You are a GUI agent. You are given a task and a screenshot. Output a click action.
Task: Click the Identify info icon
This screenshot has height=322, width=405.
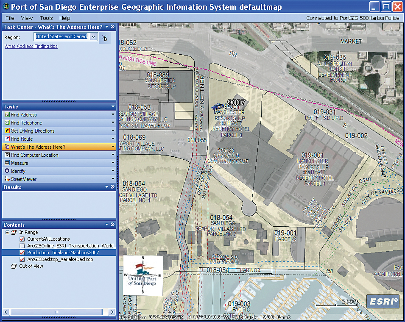pyautogui.click(x=7, y=171)
